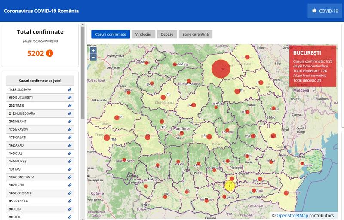The width and height of the screenshot is (344, 220).
Task: Click the home icon in COVID-19 button
Action: (314, 11)
